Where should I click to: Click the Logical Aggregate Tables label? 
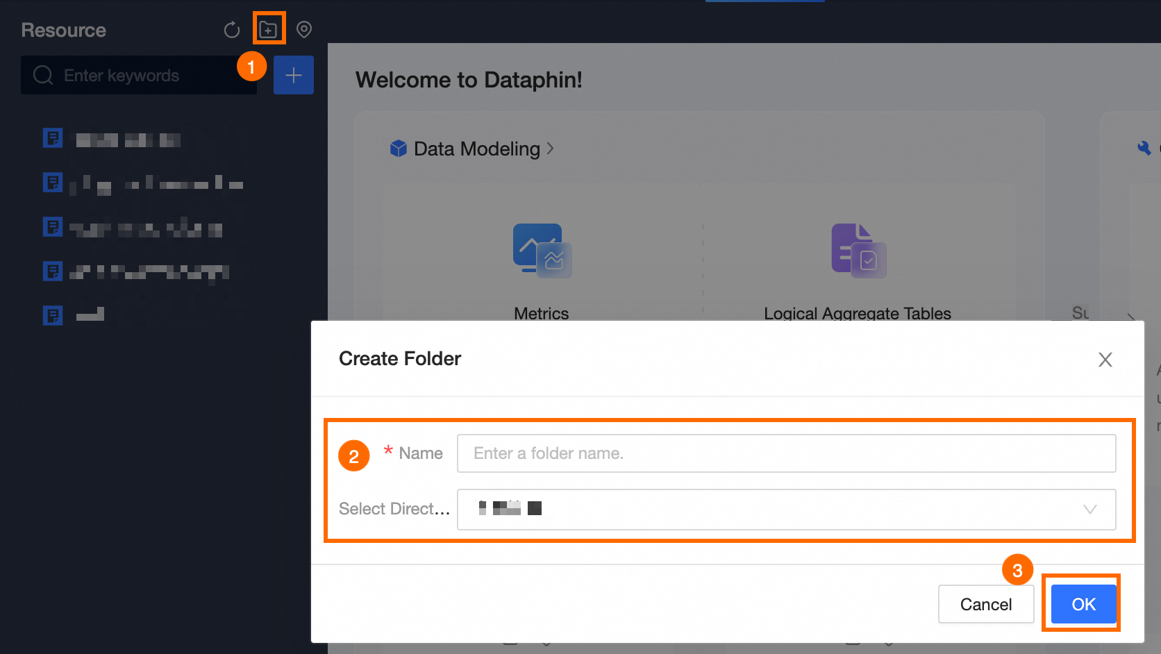tap(858, 314)
